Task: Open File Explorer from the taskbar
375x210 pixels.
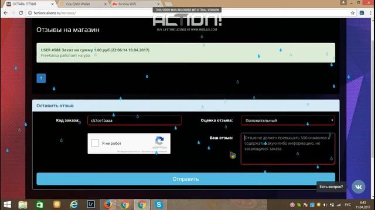Action: (x=23, y=205)
